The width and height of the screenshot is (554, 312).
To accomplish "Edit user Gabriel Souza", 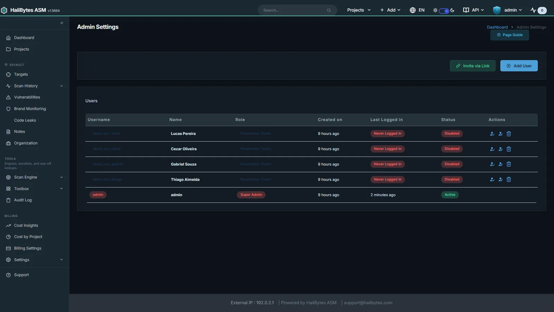I will click(x=500, y=164).
